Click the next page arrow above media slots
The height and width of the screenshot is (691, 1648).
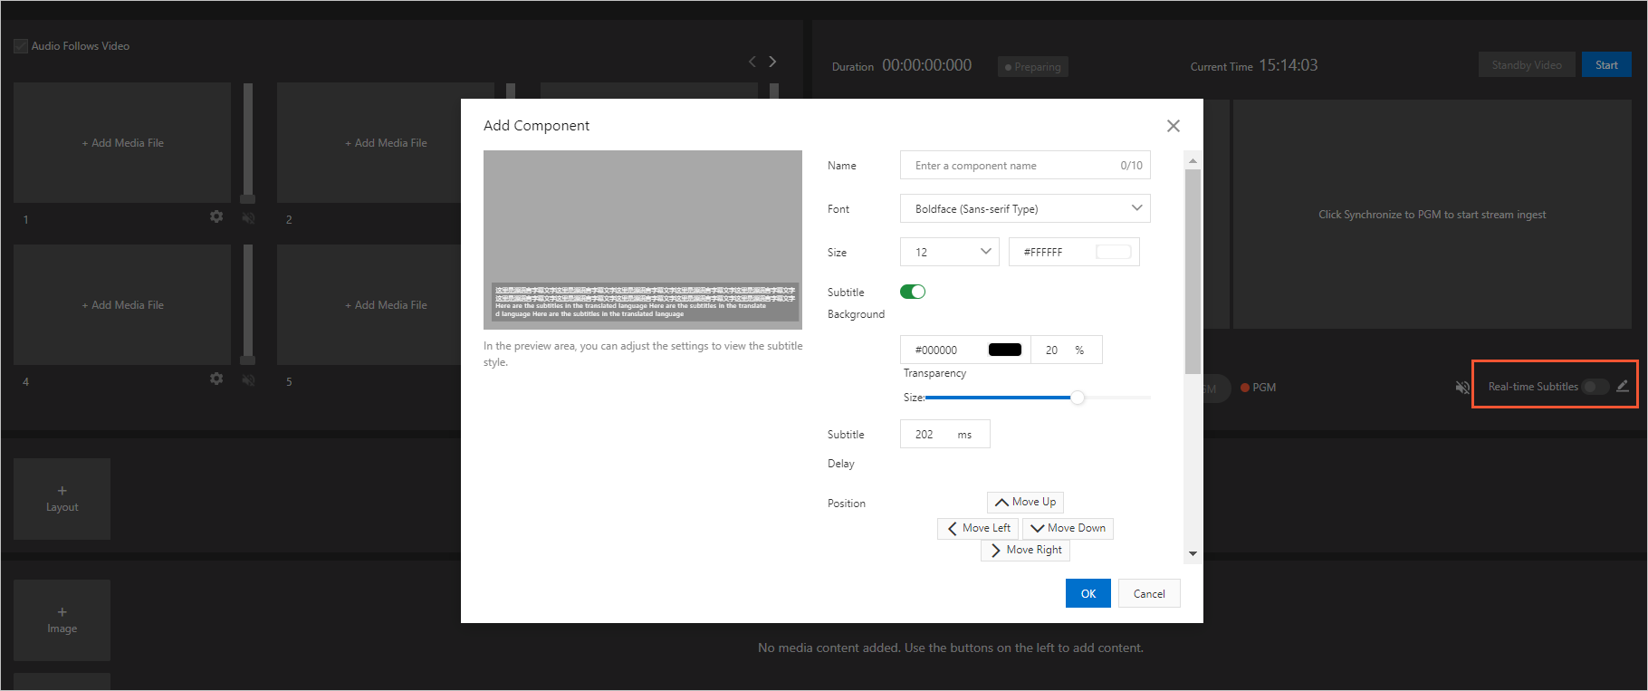(x=772, y=62)
